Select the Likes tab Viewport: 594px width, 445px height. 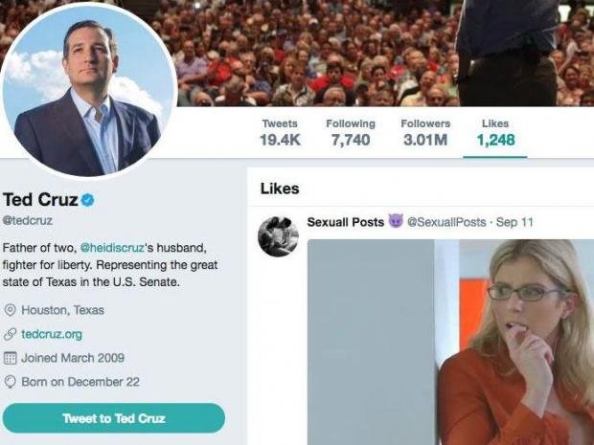[495, 133]
